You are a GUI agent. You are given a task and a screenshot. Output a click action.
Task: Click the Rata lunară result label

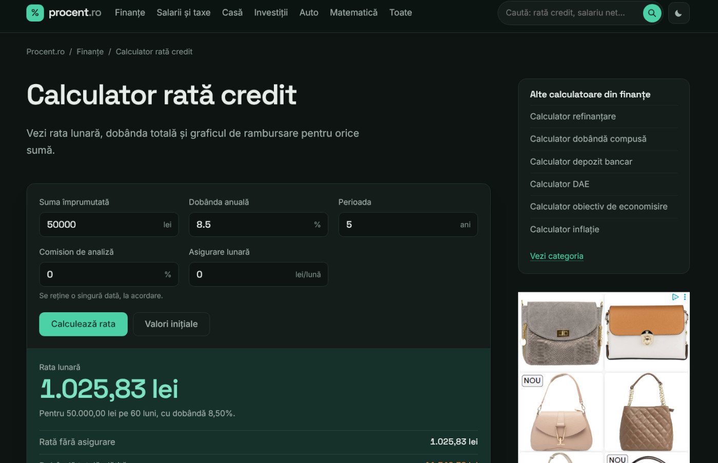pos(59,367)
